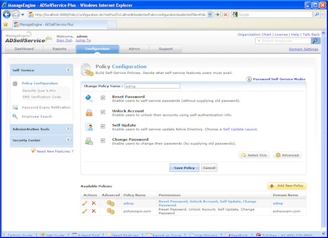Edit the zohocorpin.com policy pencil icon
This screenshot has width=328, height=238.
click(85, 211)
